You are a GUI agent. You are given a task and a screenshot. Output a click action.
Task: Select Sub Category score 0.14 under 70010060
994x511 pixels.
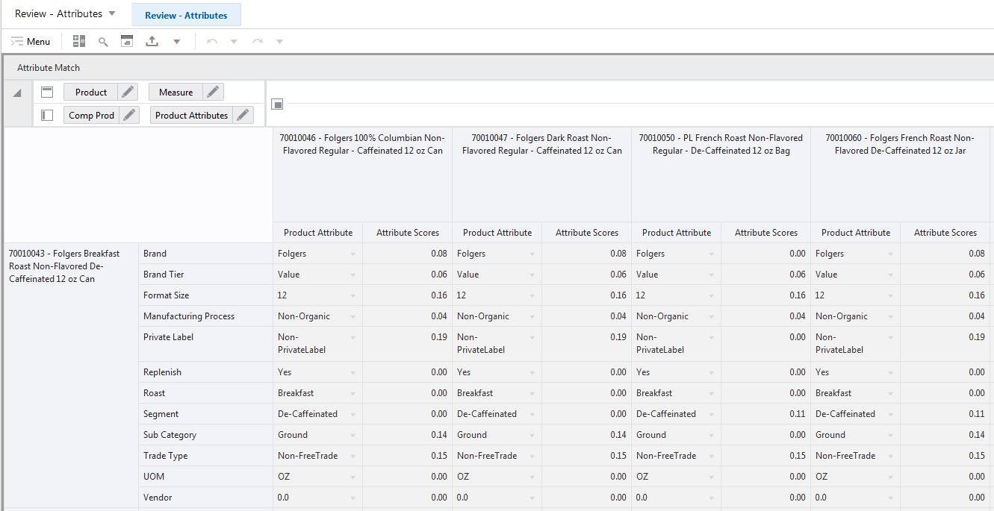[x=945, y=435]
